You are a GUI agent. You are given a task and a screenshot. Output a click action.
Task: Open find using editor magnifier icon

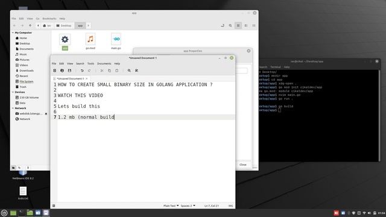(129, 71)
